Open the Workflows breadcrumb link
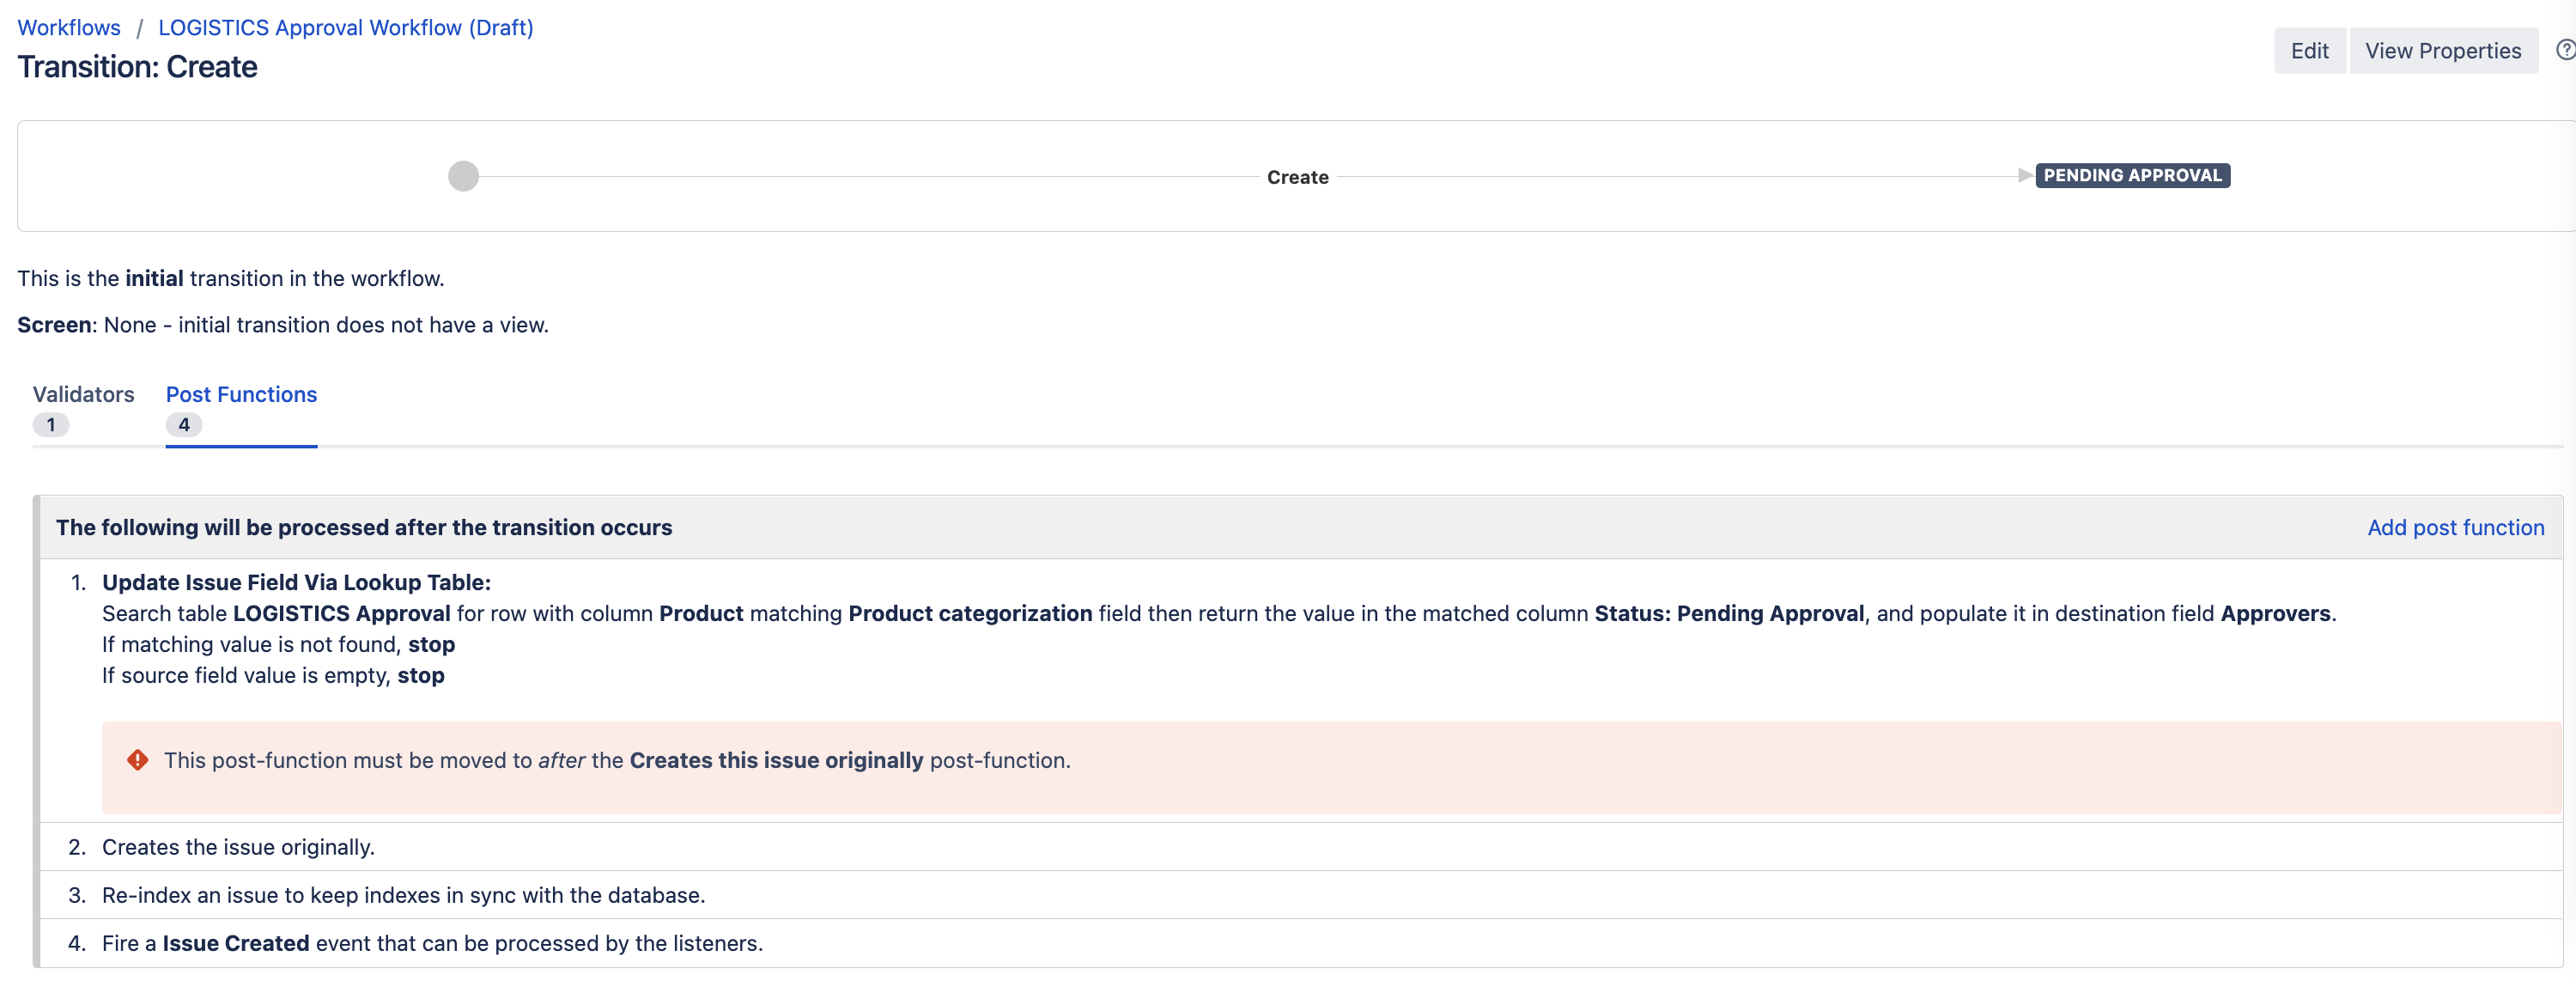The image size is (2576, 993). (68, 27)
